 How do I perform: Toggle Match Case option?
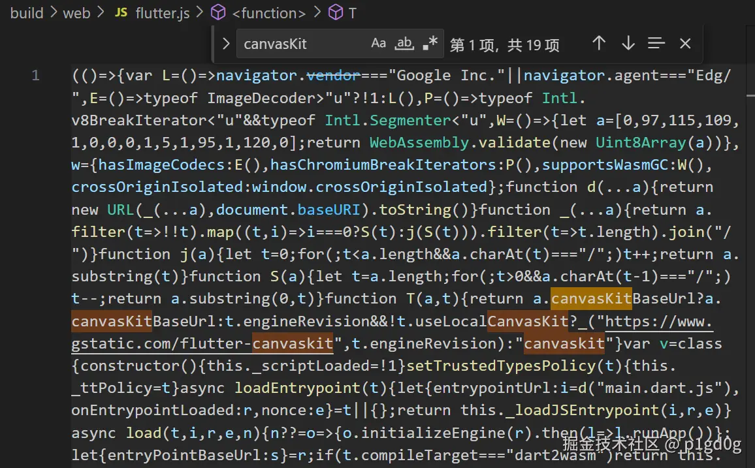[x=378, y=43]
